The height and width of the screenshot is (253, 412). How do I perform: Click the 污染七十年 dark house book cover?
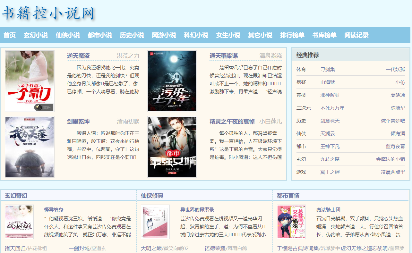(x=172, y=81)
